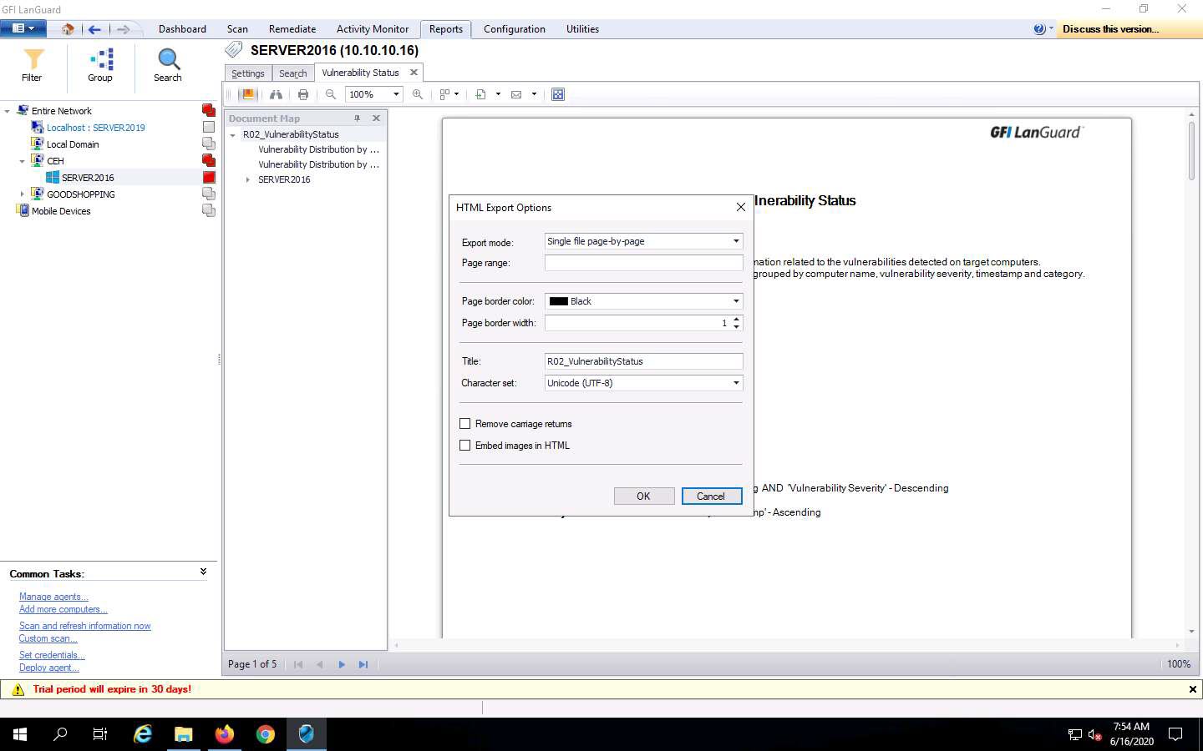Dismiss the trial period warning bar

pos(1192,689)
